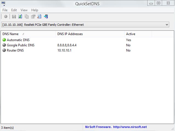
Task: Click the Yes value for Automatic DNS
Action: point(129,40)
